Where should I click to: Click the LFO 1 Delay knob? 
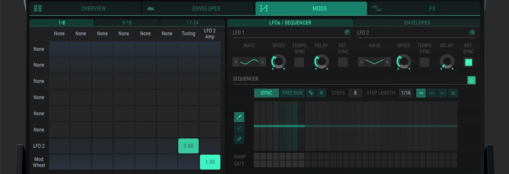tap(321, 62)
